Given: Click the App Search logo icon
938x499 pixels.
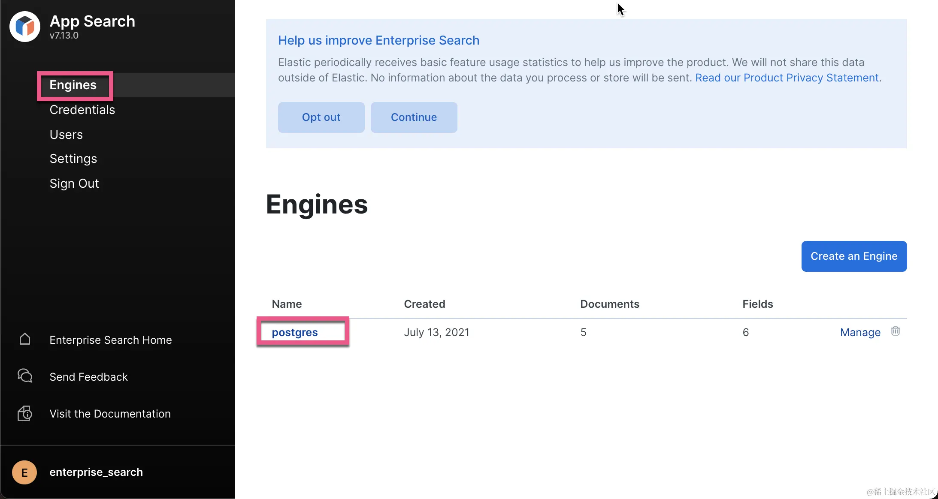Looking at the screenshot, I should [x=25, y=27].
